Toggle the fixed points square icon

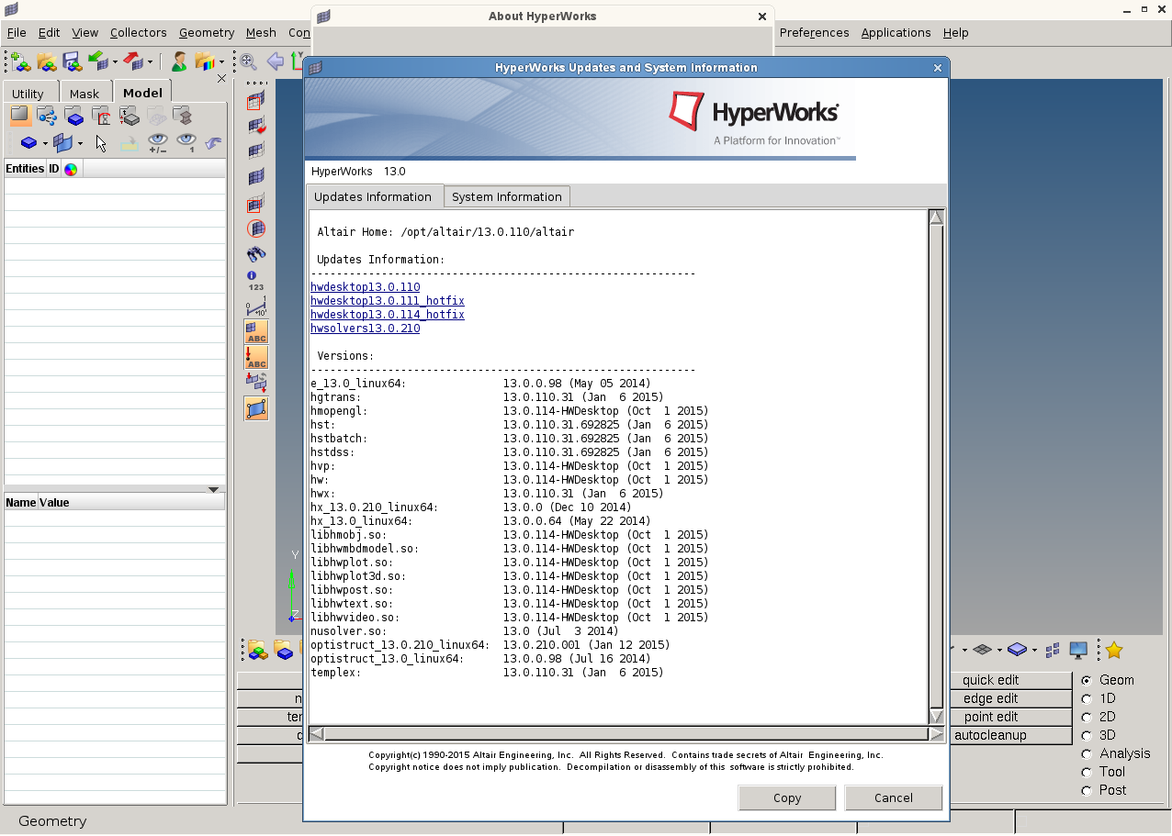click(x=256, y=409)
